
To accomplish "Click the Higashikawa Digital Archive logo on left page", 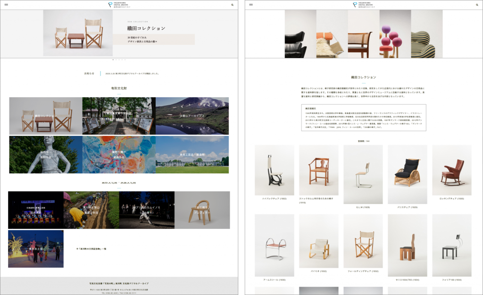I will click(x=119, y=5).
